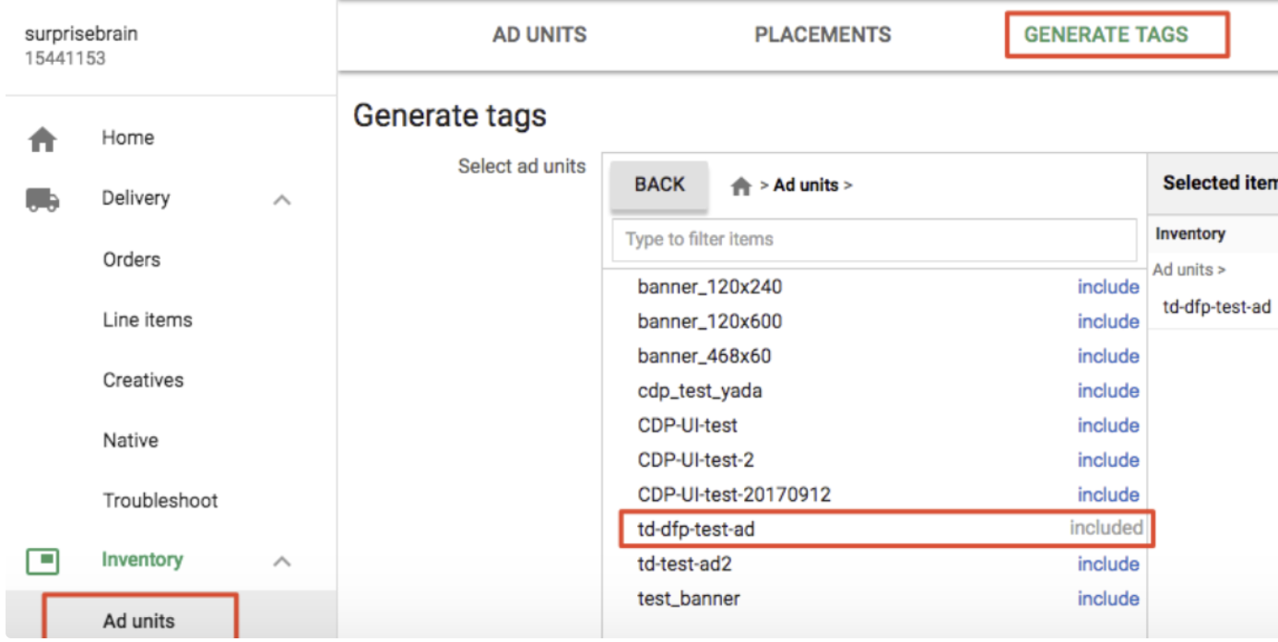Click the 'Ad units' breadcrumb link

click(x=806, y=185)
